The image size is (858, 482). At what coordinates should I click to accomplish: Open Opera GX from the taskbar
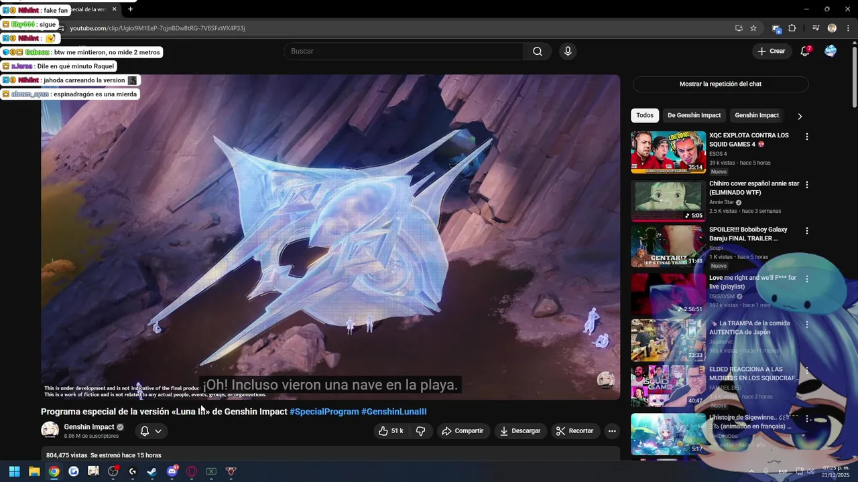click(192, 471)
